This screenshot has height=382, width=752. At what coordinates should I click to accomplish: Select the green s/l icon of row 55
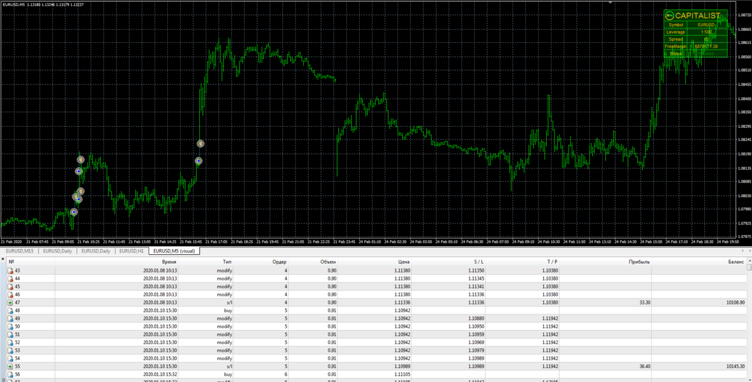[10, 366]
